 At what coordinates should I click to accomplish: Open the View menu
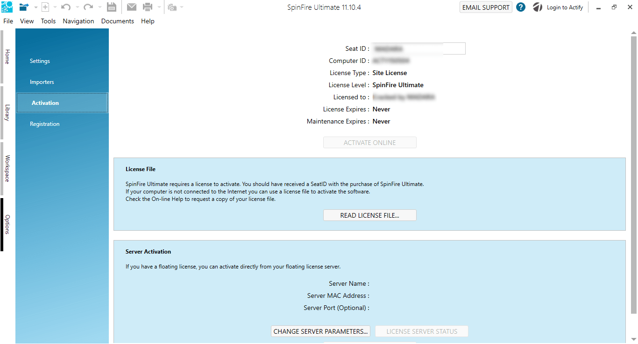pos(27,21)
